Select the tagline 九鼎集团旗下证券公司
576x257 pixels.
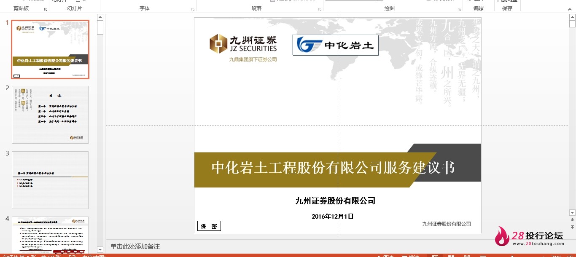pos(253,60)
